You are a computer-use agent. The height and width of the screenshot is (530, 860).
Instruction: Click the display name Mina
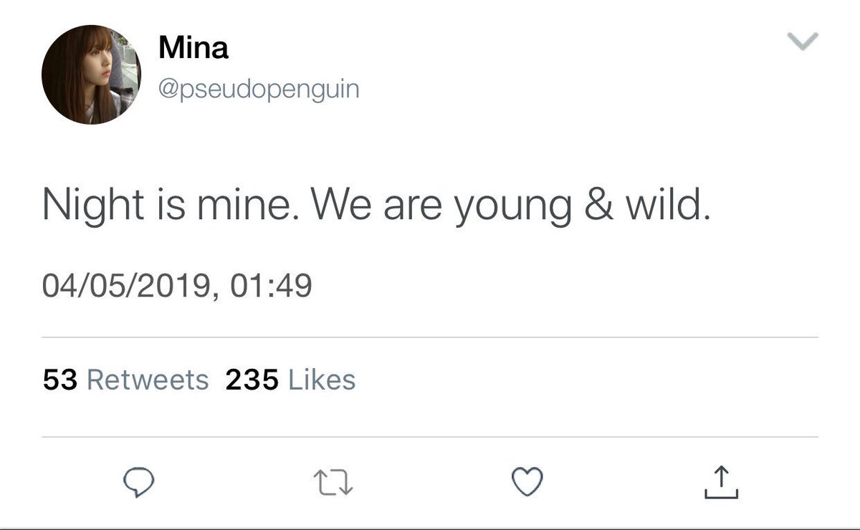click(x=193, y=49)
